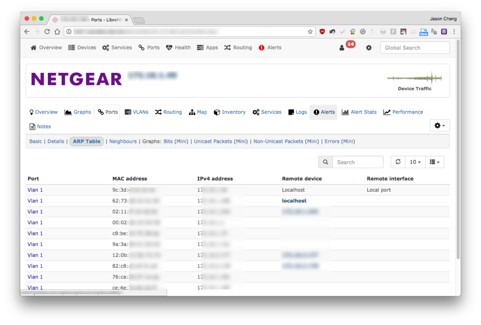
Task: Refresh the ARP table with the reload button
Action: coord(398,162)
